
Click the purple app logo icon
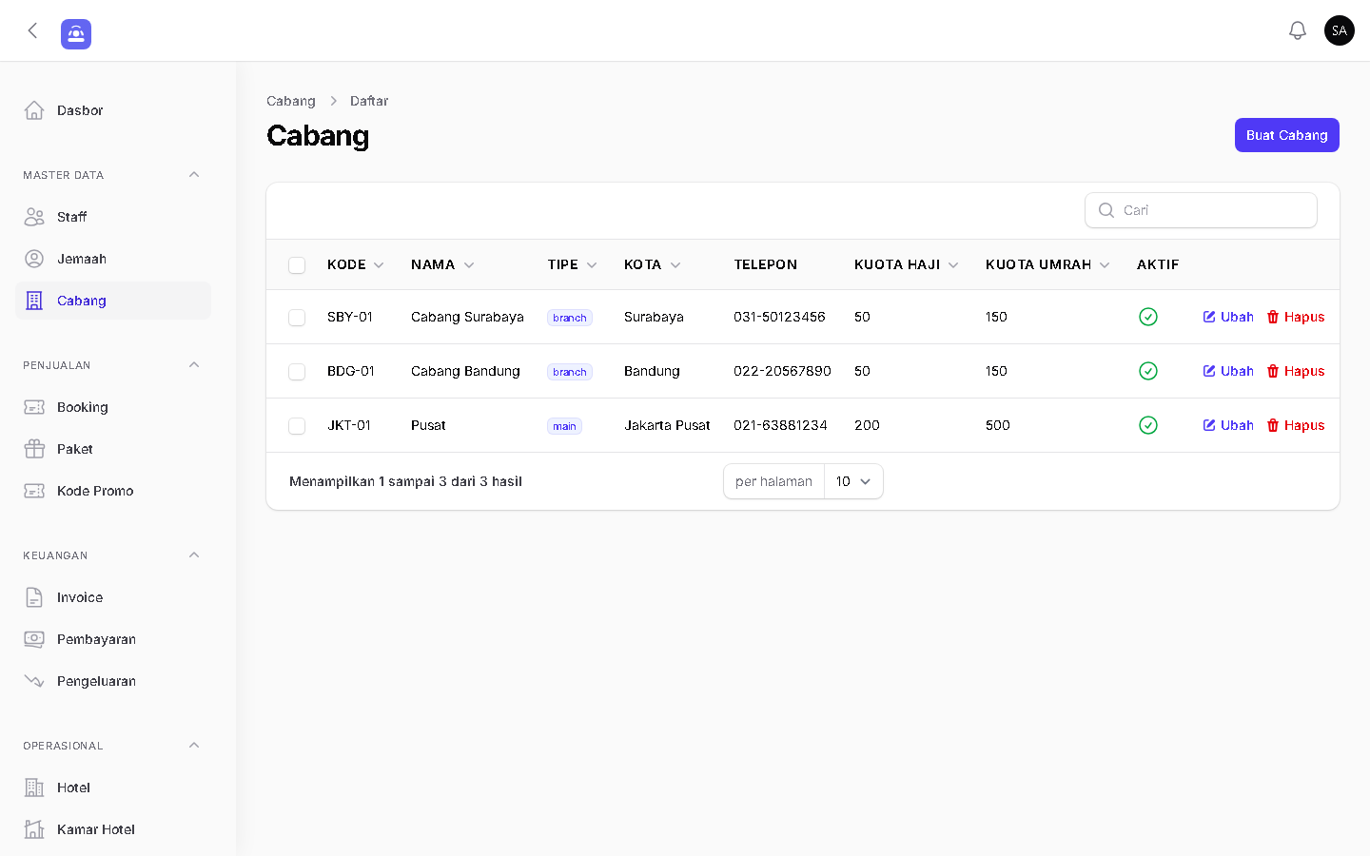click(76, 34)
